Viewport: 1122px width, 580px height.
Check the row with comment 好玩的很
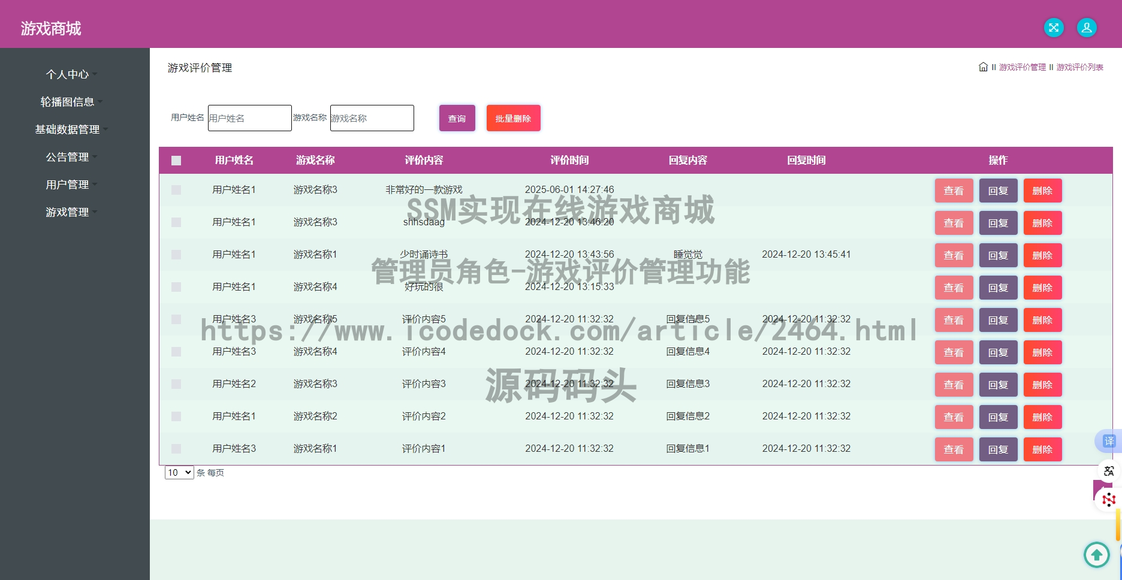point(176,287)
